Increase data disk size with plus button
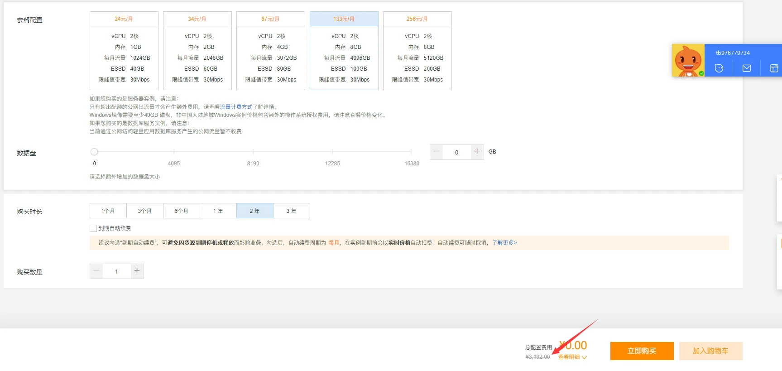This screenshot has height=371, width=782. (477, 152)
